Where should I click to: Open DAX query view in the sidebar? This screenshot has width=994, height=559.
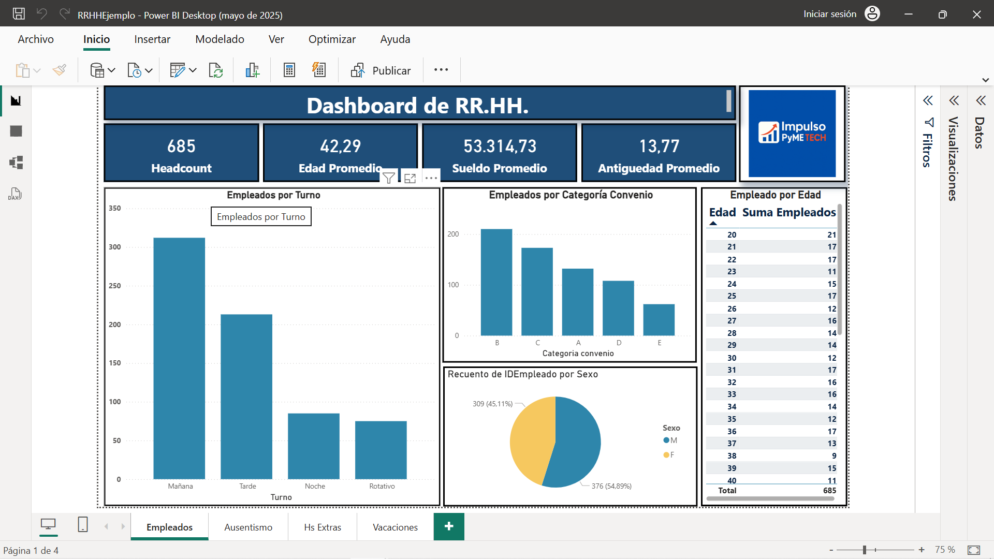click(15, 194)
